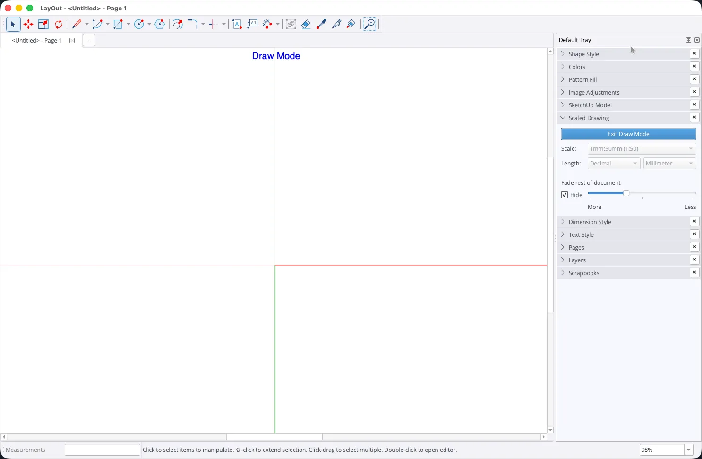Choose the Circle tool
The image size is (702, 459).
click(x=139, y=24)
